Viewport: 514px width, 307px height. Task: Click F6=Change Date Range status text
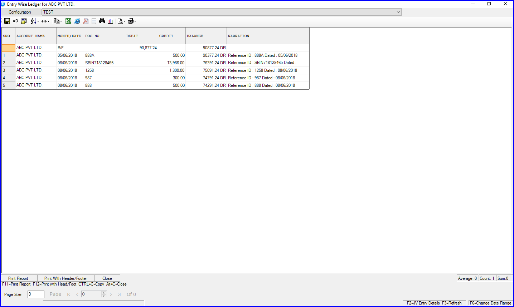490,303
